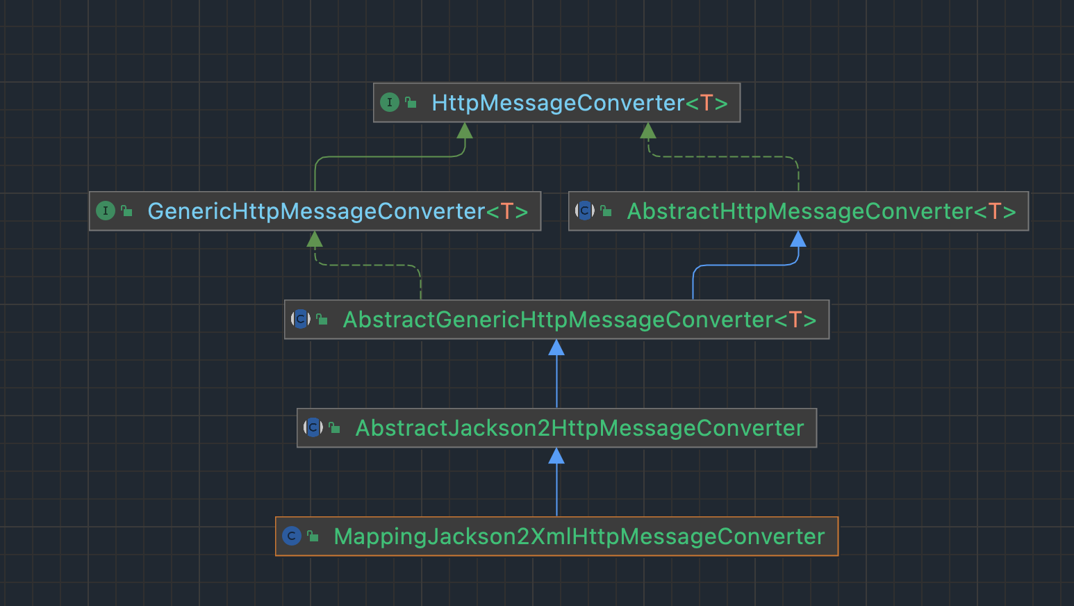Click the abstract class icon on AbstractHttpMessageConverter
This screenshot has height=606, width=1074.
pos(585,211)
